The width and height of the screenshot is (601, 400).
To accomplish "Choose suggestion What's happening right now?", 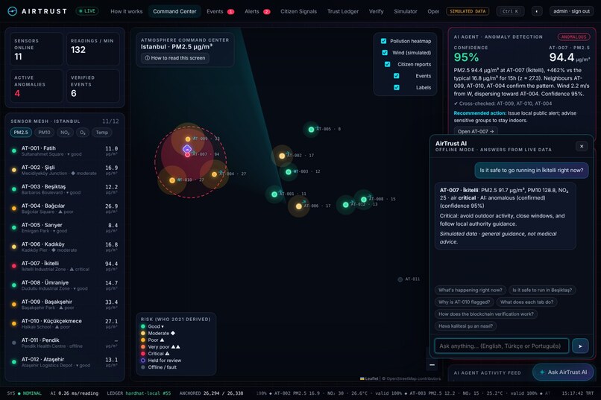I will click(470, 291).
